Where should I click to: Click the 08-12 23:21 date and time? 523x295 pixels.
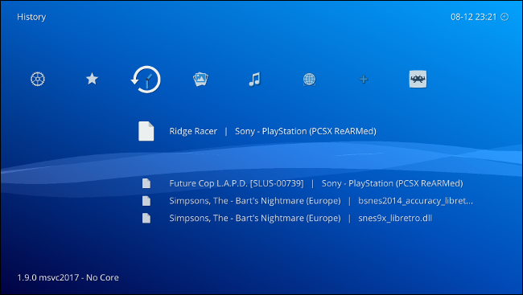click(x=474, y=17)
